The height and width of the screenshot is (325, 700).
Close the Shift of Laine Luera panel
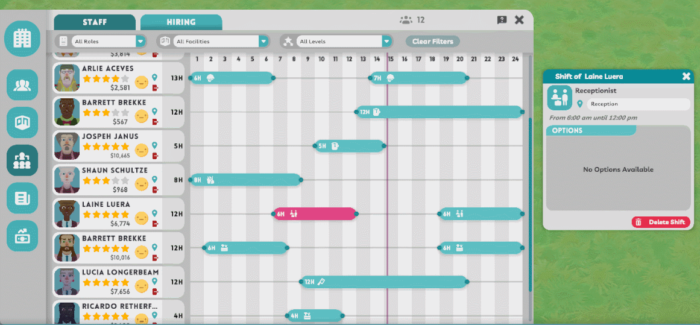[686, 77]
